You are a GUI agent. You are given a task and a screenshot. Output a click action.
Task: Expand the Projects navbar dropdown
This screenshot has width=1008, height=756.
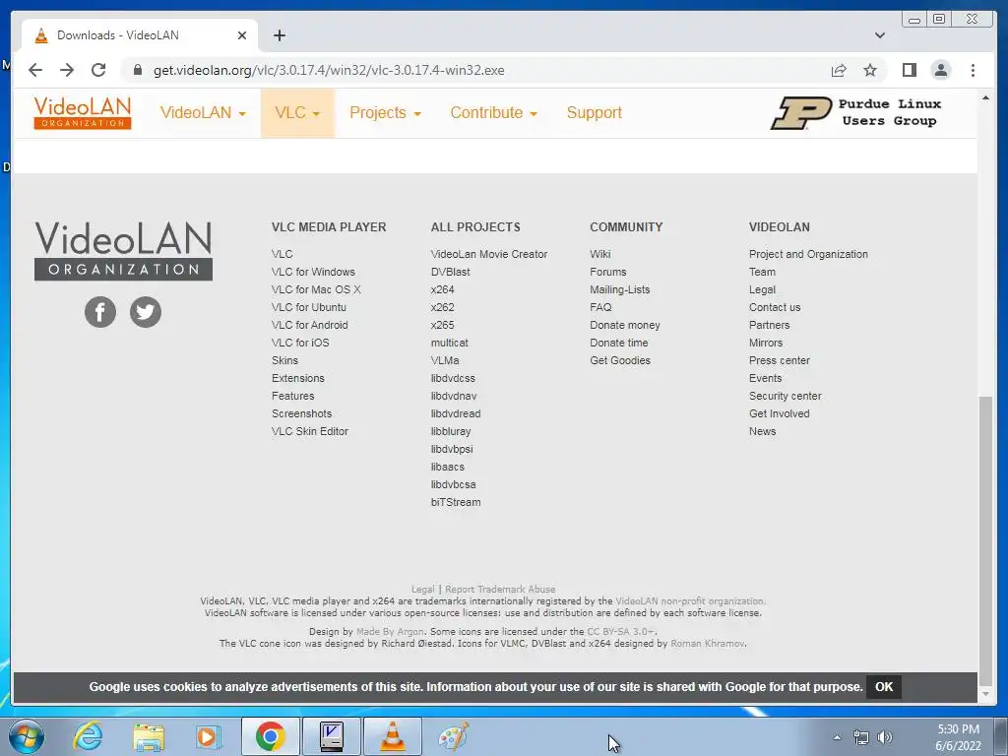click(385, 112)
